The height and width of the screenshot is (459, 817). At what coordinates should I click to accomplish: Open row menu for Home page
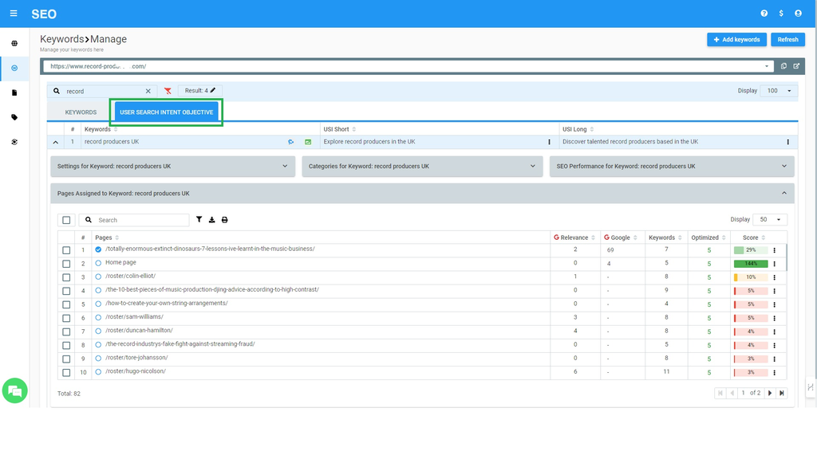[x=774, y=264]
